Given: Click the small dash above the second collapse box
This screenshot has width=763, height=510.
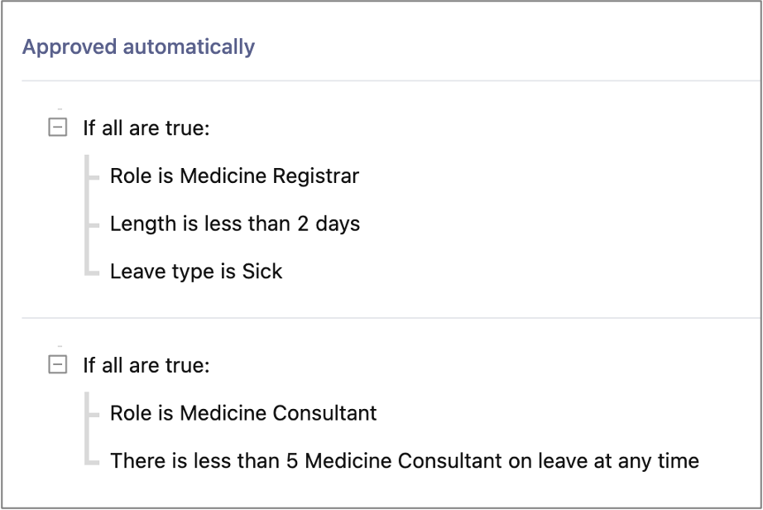Looking at the screenshot, I should click(60, 346).
